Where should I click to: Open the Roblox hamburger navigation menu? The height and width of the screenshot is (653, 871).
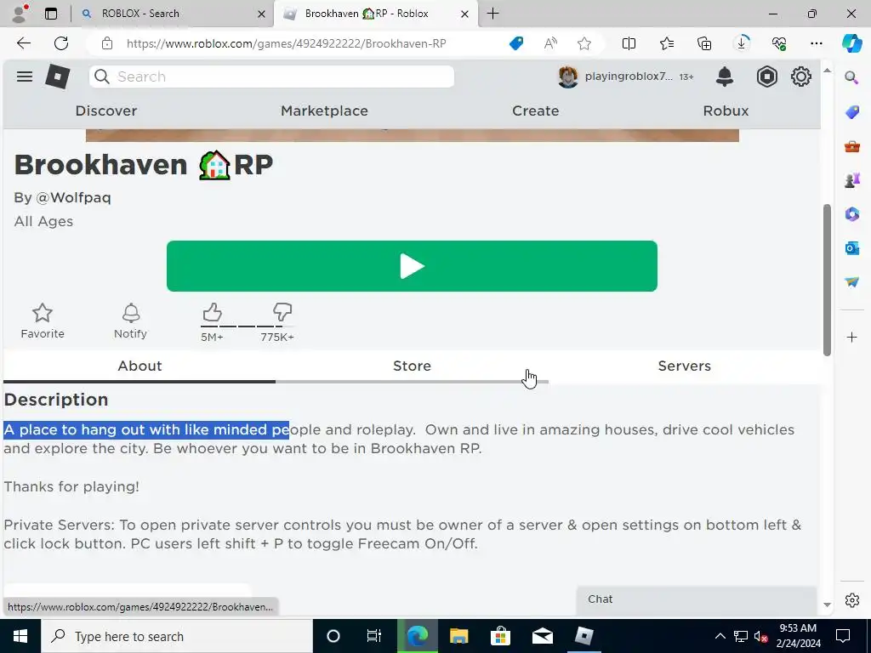click(25, 77)
